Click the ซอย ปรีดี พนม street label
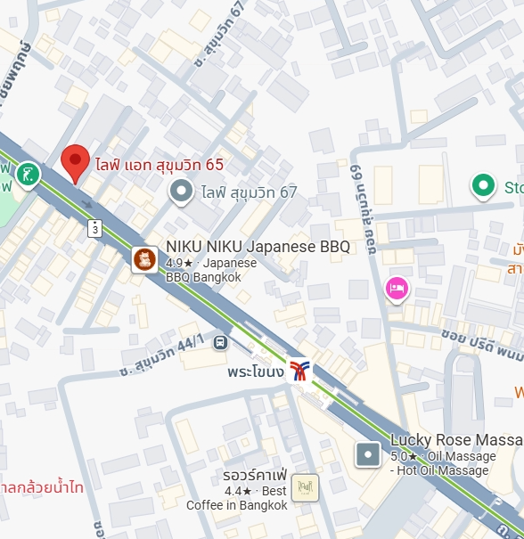524x539 pixels. point(482,345)
